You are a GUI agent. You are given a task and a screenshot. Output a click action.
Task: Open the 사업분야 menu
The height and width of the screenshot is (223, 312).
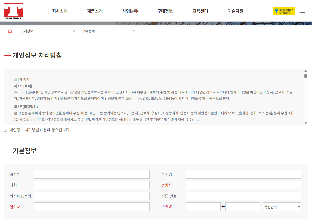click(x=130, y=11)
